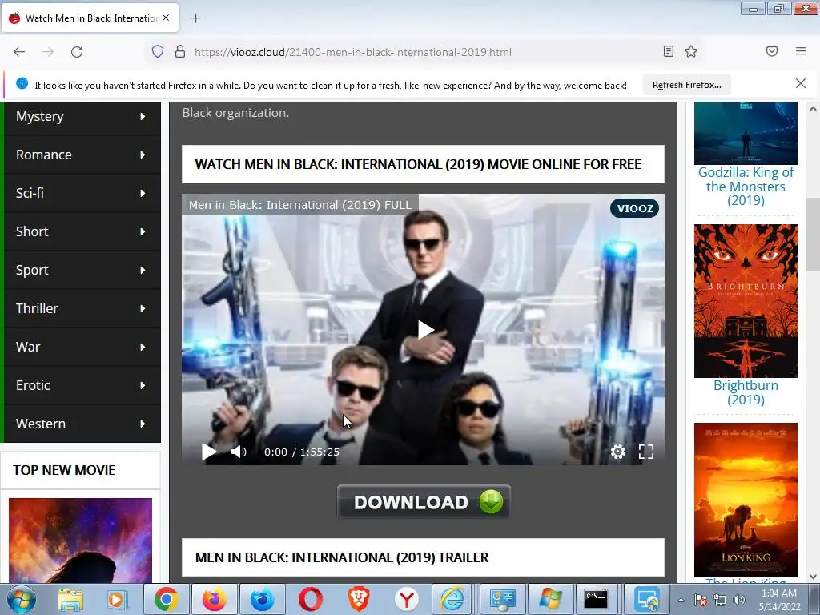Expand the War submenu arrow

(x=143, y=347)
